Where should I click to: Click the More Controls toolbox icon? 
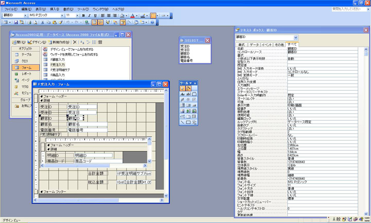[195, 123]
